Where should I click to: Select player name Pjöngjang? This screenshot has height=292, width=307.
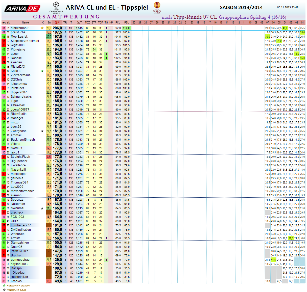[18, 49]
